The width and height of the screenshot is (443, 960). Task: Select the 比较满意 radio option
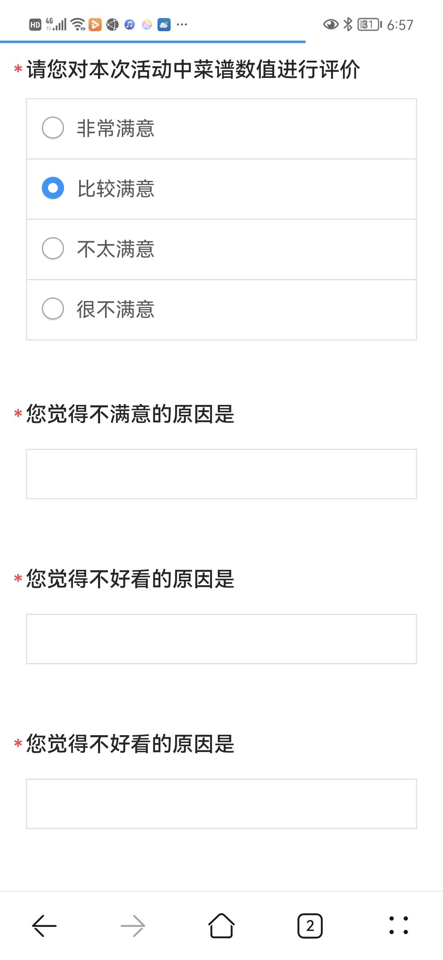53,188
